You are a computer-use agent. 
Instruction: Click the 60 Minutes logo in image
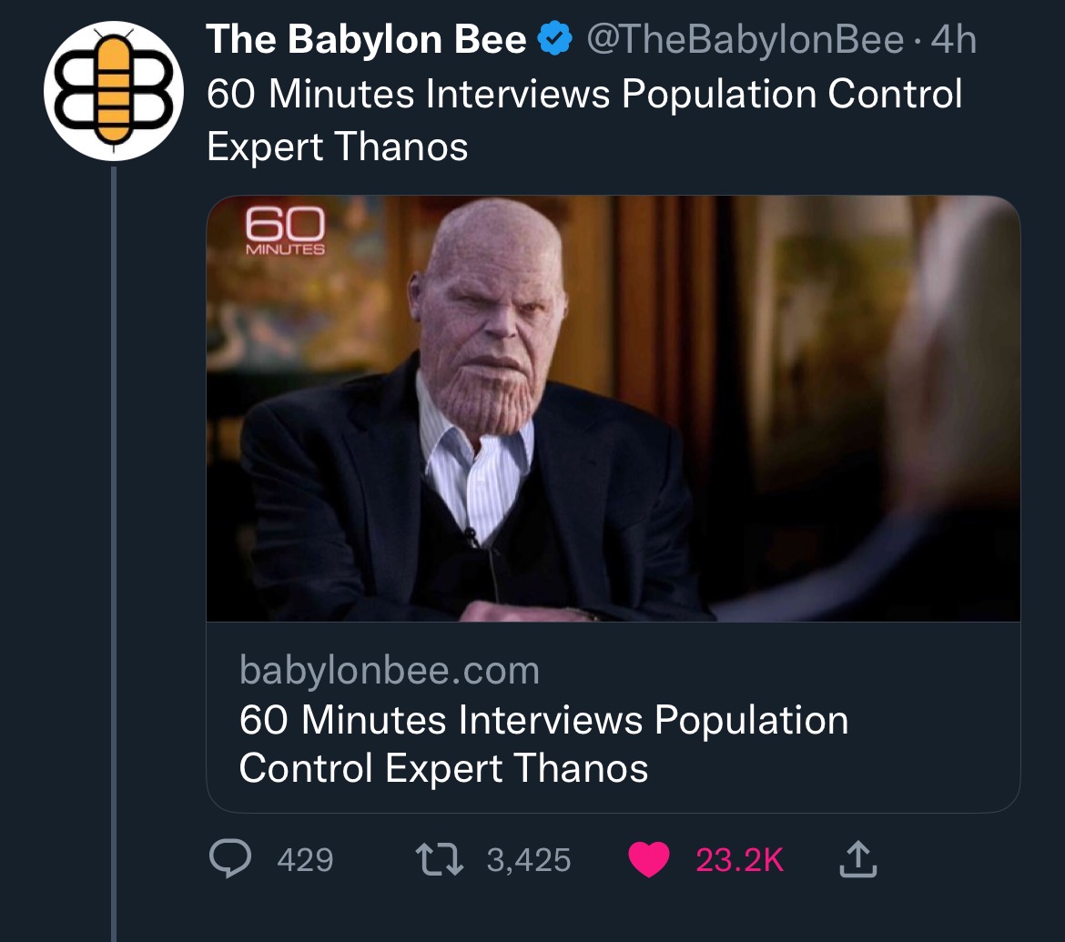coord(285,231)
